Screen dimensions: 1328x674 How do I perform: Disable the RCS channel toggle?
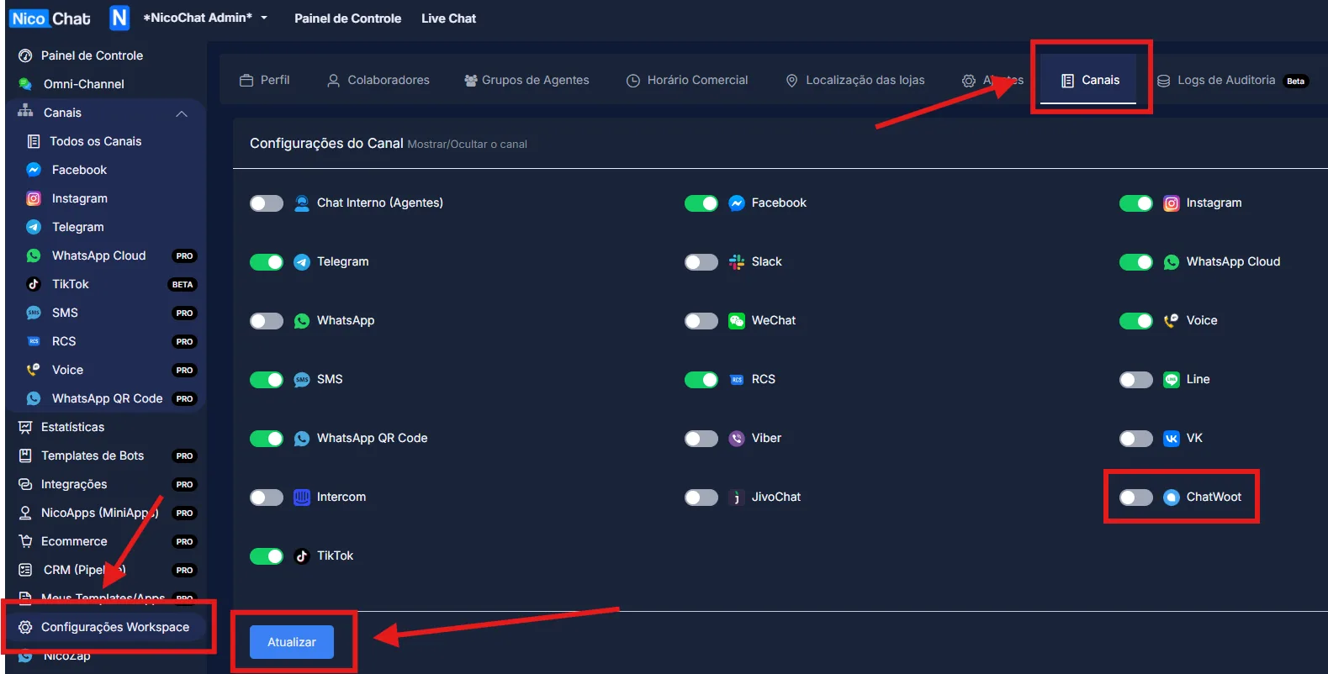pyautogui.click(x=701, y=380)
